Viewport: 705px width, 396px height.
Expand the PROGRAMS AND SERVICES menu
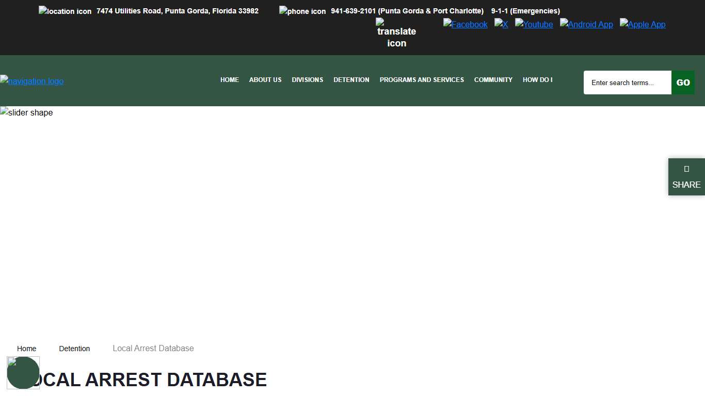pos(422,80)
